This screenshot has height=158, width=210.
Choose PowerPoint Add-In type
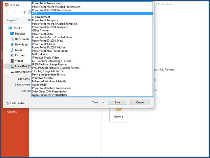click(92, 44)
